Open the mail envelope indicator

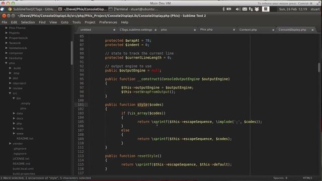[x=245, y=9]
